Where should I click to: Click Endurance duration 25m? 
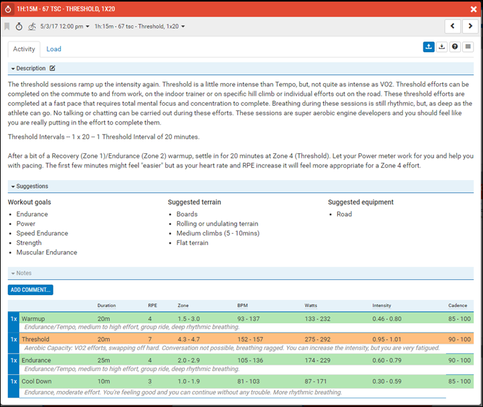pos(104,360)
